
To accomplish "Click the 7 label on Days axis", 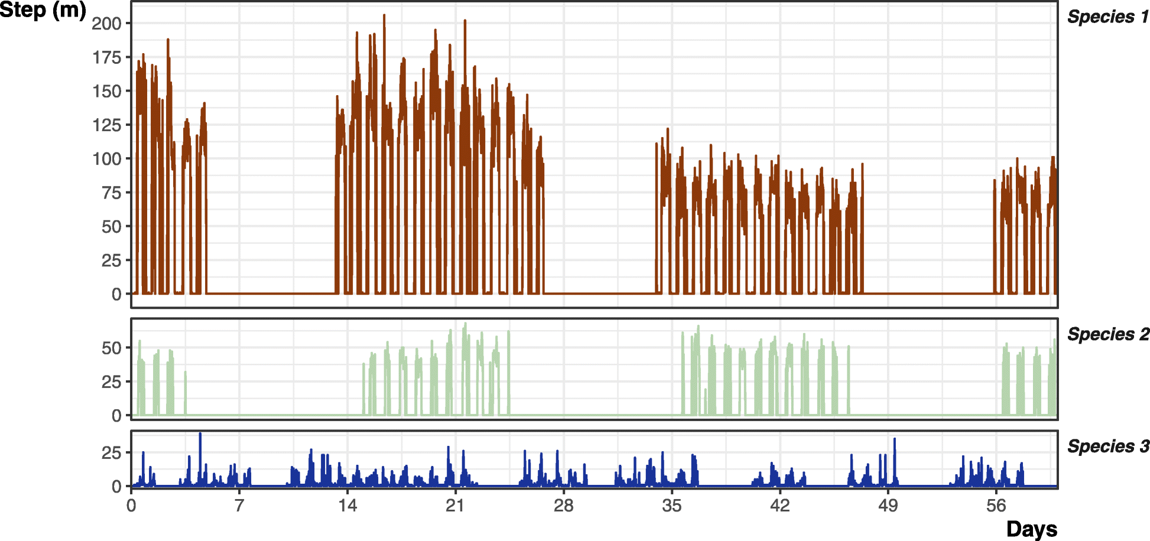I will (239, 506).
